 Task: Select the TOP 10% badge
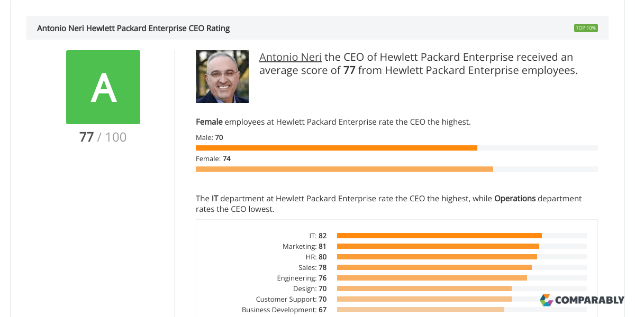pyautogui.click(x=586, y=27)
